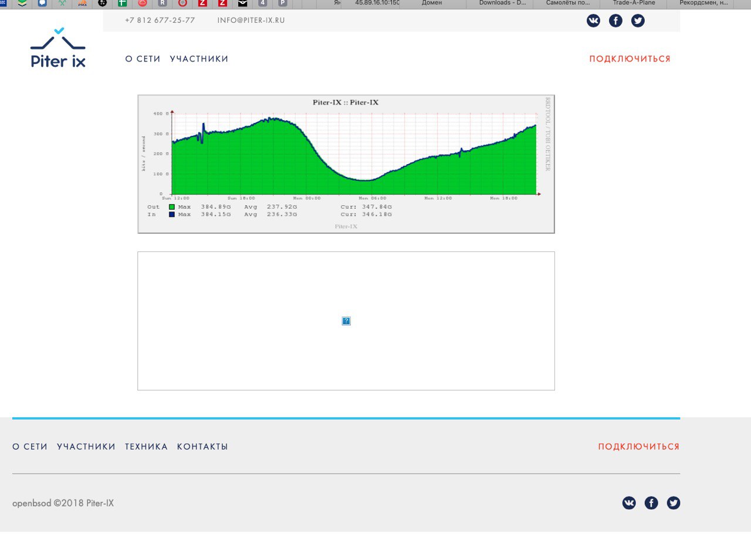Click the Piter ix logo
This screenshot has width=751, height=548.
coord(58,48)
